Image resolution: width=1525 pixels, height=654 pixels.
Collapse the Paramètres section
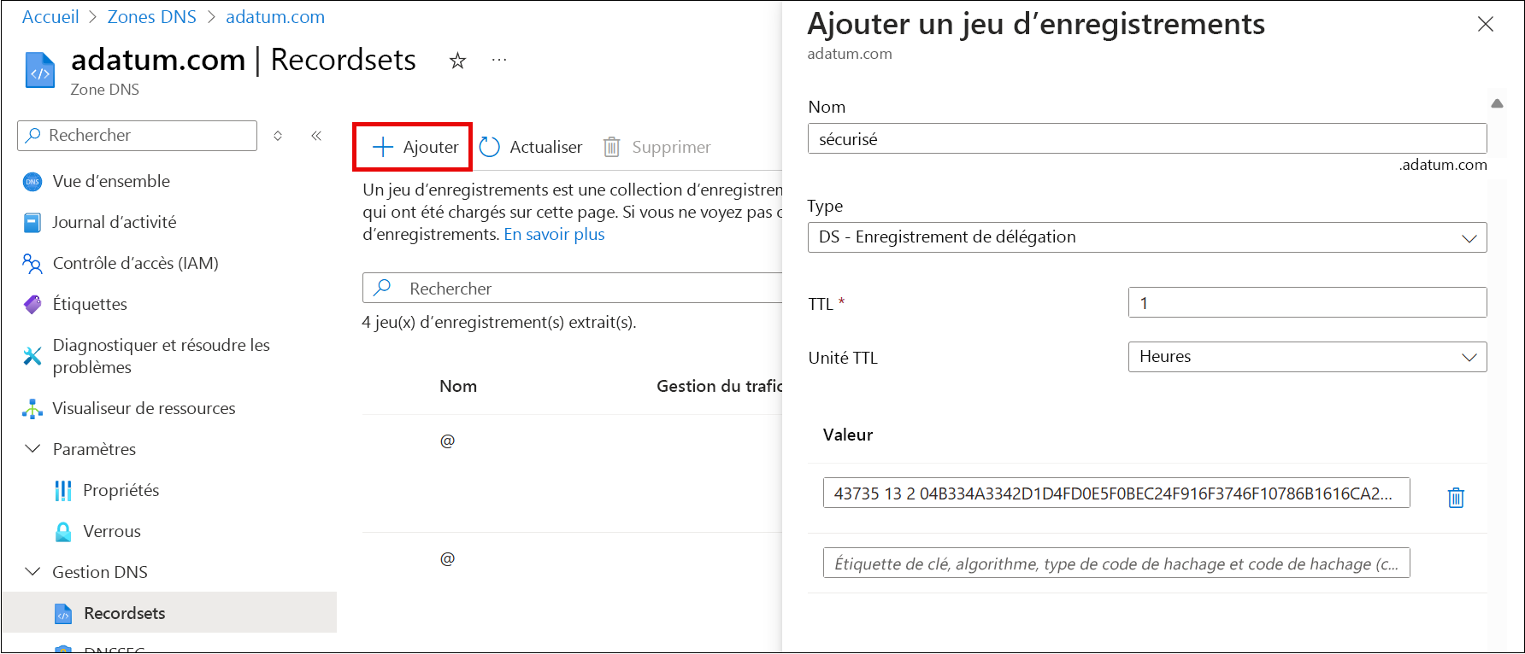click(33, 449)
